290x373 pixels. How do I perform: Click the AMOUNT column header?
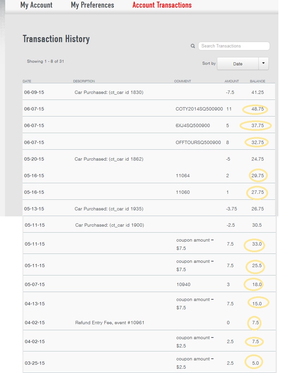coord(232,81)
